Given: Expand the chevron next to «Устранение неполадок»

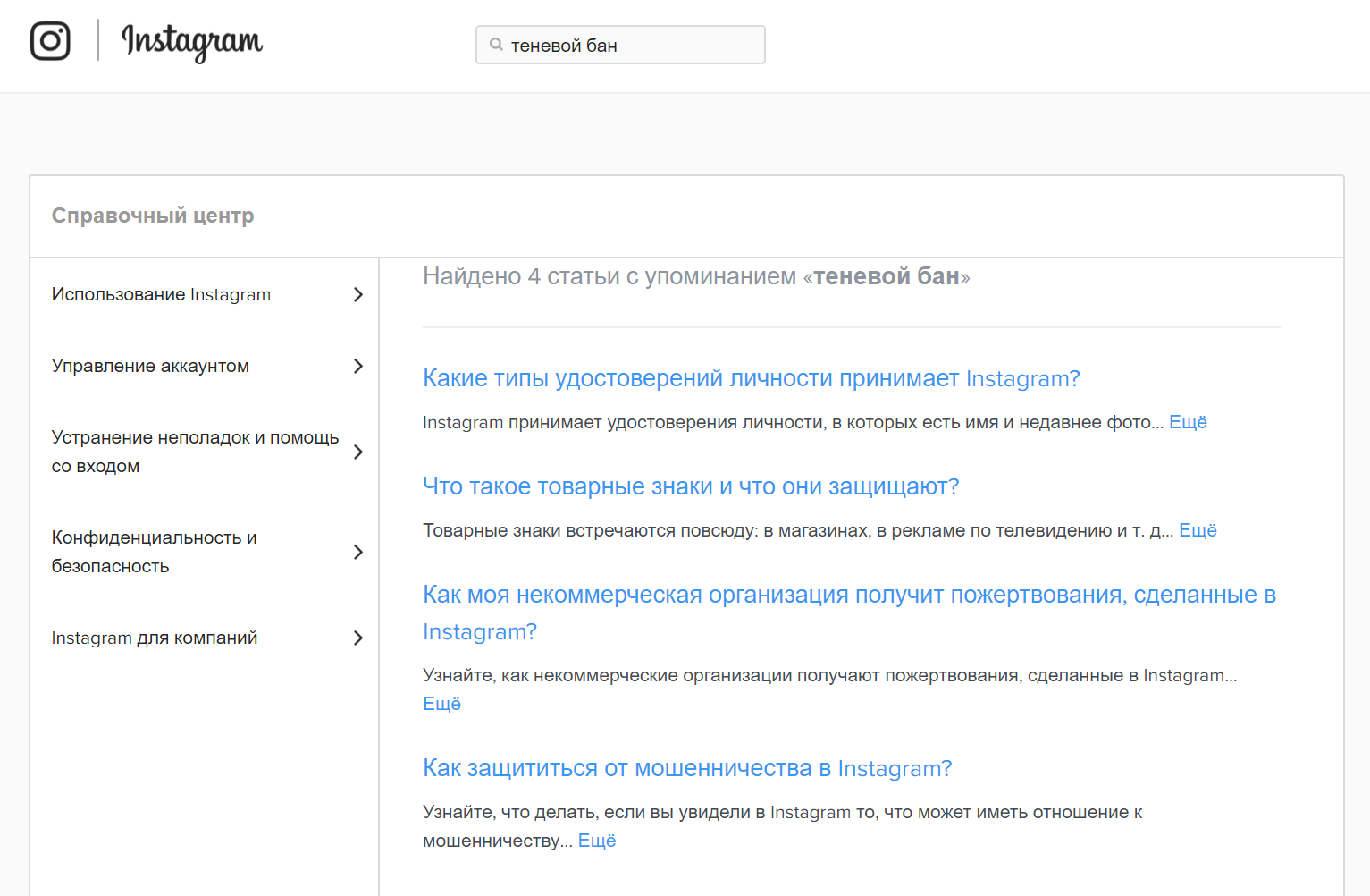Looking at the screenshot, I should click(358, 452).
